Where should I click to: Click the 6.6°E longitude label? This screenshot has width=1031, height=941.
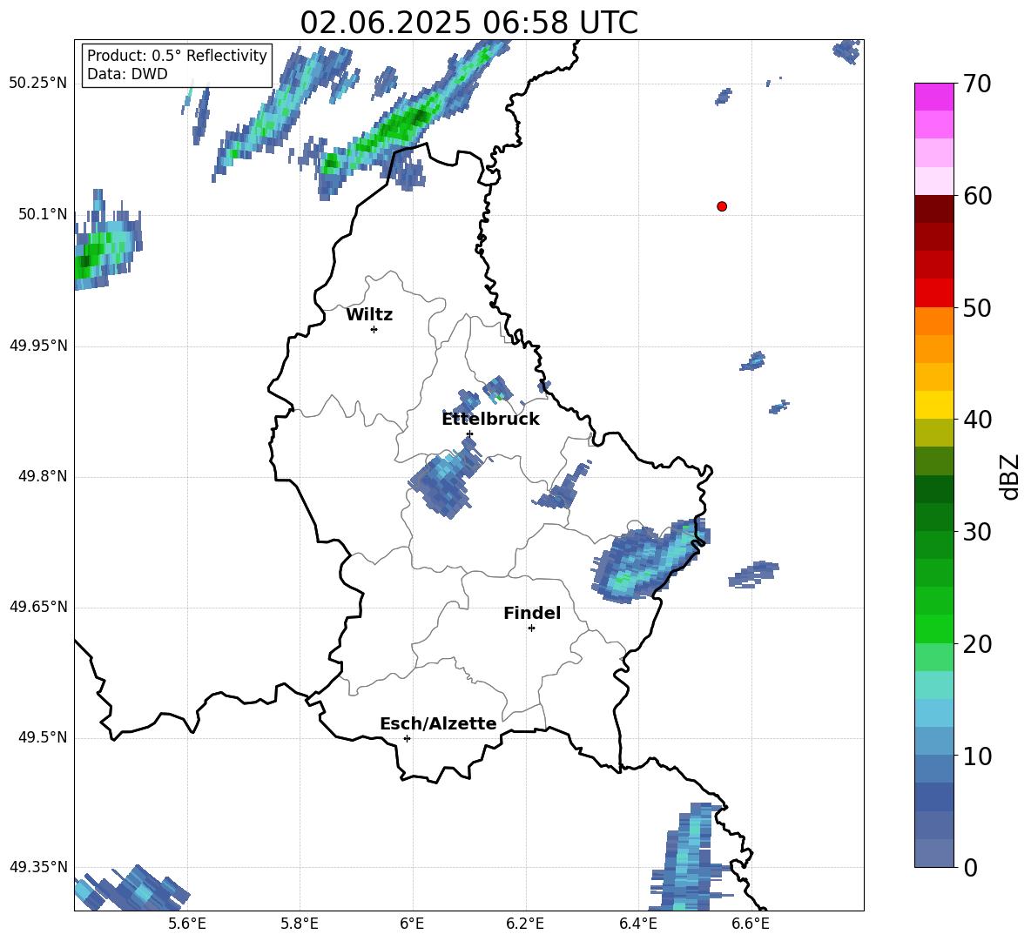coord(751,924)
